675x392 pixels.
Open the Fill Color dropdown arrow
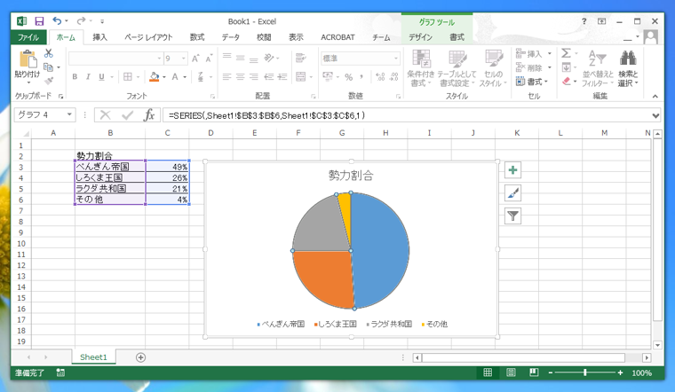[x=164, y=77]
